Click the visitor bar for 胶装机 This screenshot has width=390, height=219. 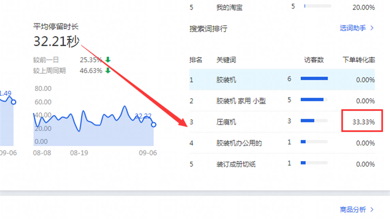coord(314,79)
